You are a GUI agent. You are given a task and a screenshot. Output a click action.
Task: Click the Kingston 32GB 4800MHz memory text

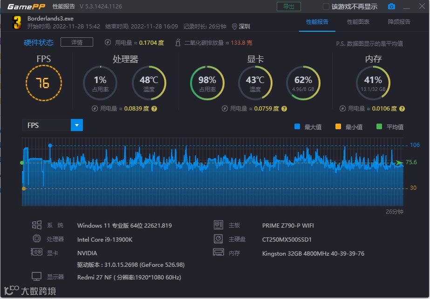313,254
